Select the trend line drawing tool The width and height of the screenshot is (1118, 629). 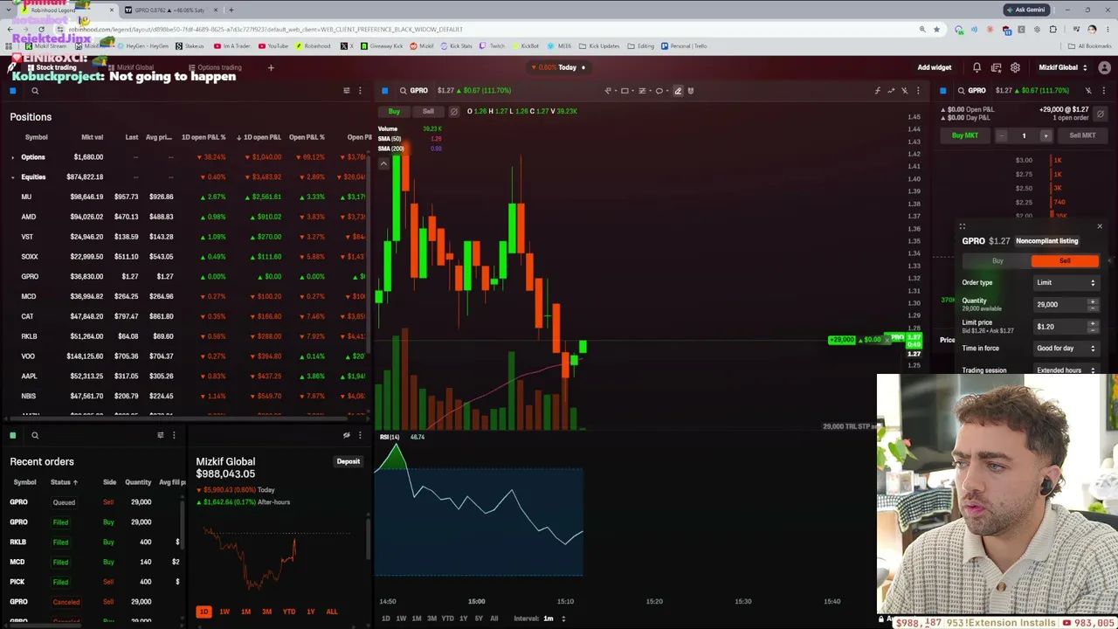click(608, 91)
